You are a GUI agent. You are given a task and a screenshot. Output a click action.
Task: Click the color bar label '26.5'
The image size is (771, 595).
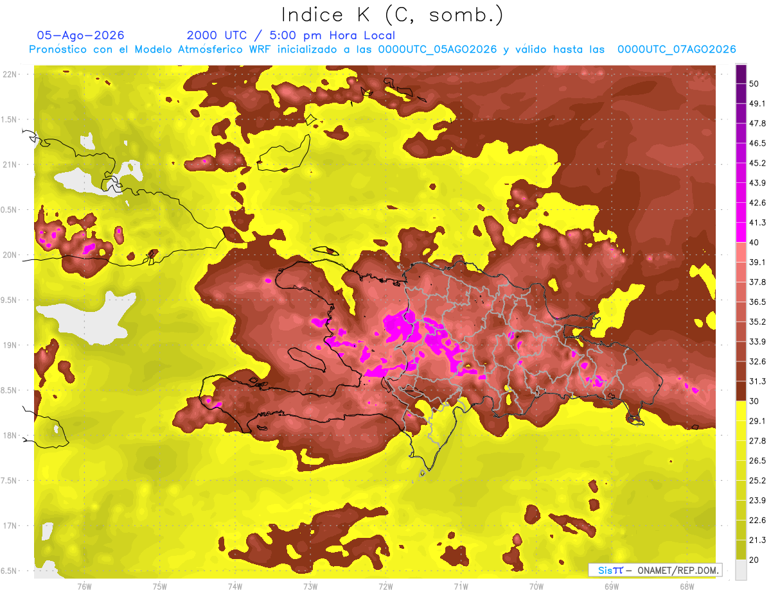(x=757, y=461)
